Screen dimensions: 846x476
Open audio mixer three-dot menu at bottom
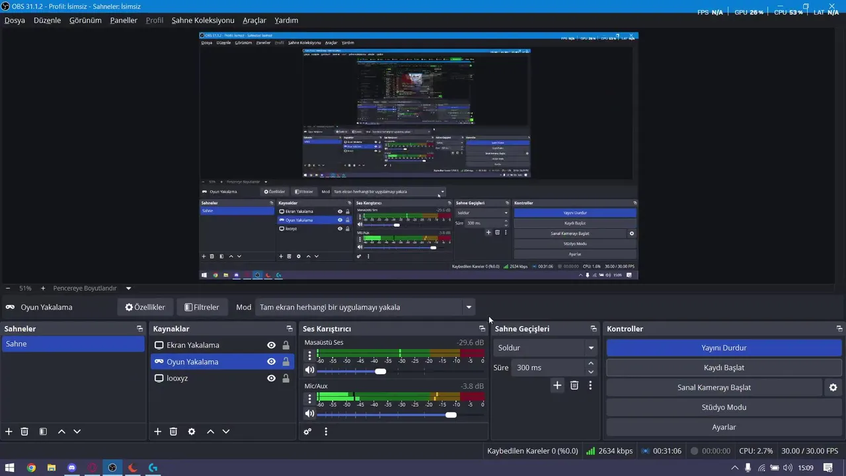tap(326, 432)
